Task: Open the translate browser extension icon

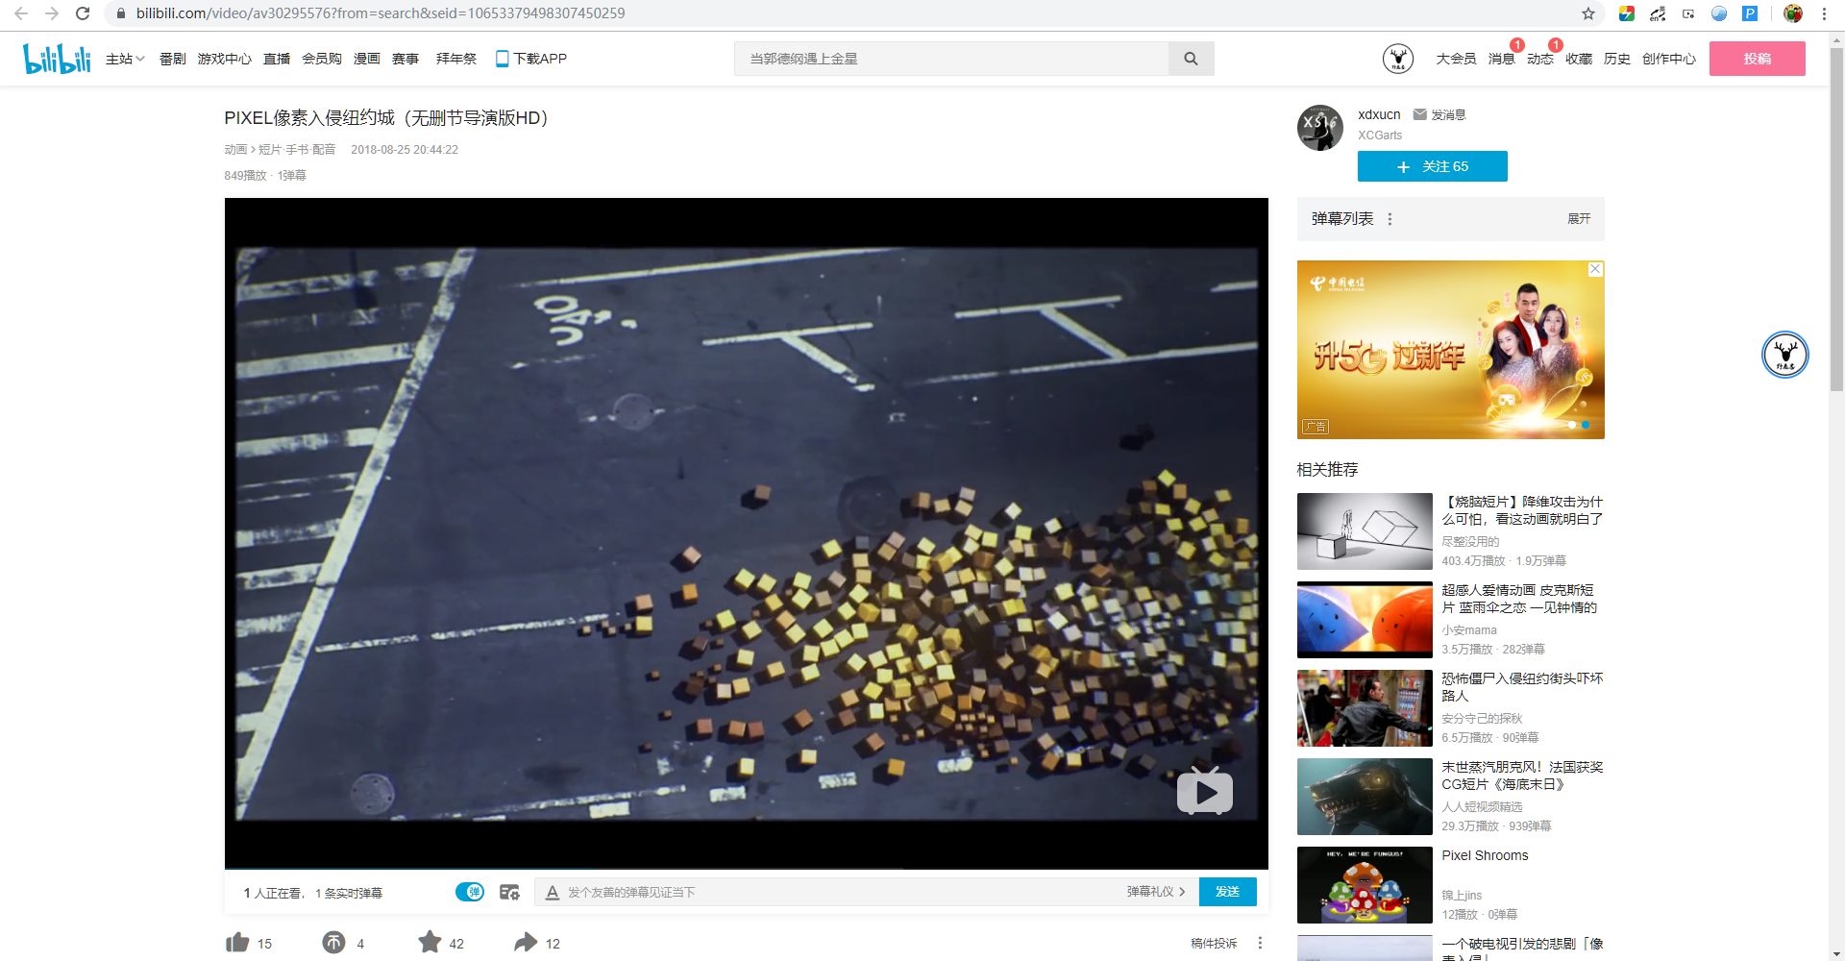Action: (1658, 13)
